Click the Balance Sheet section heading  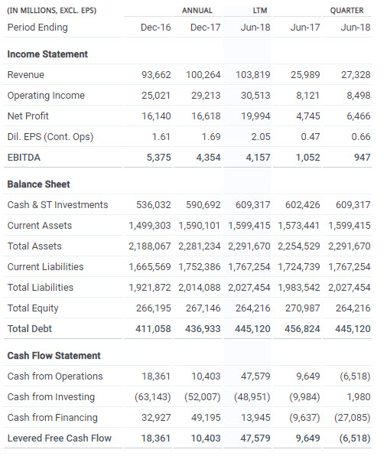click(x=38, y=184)
